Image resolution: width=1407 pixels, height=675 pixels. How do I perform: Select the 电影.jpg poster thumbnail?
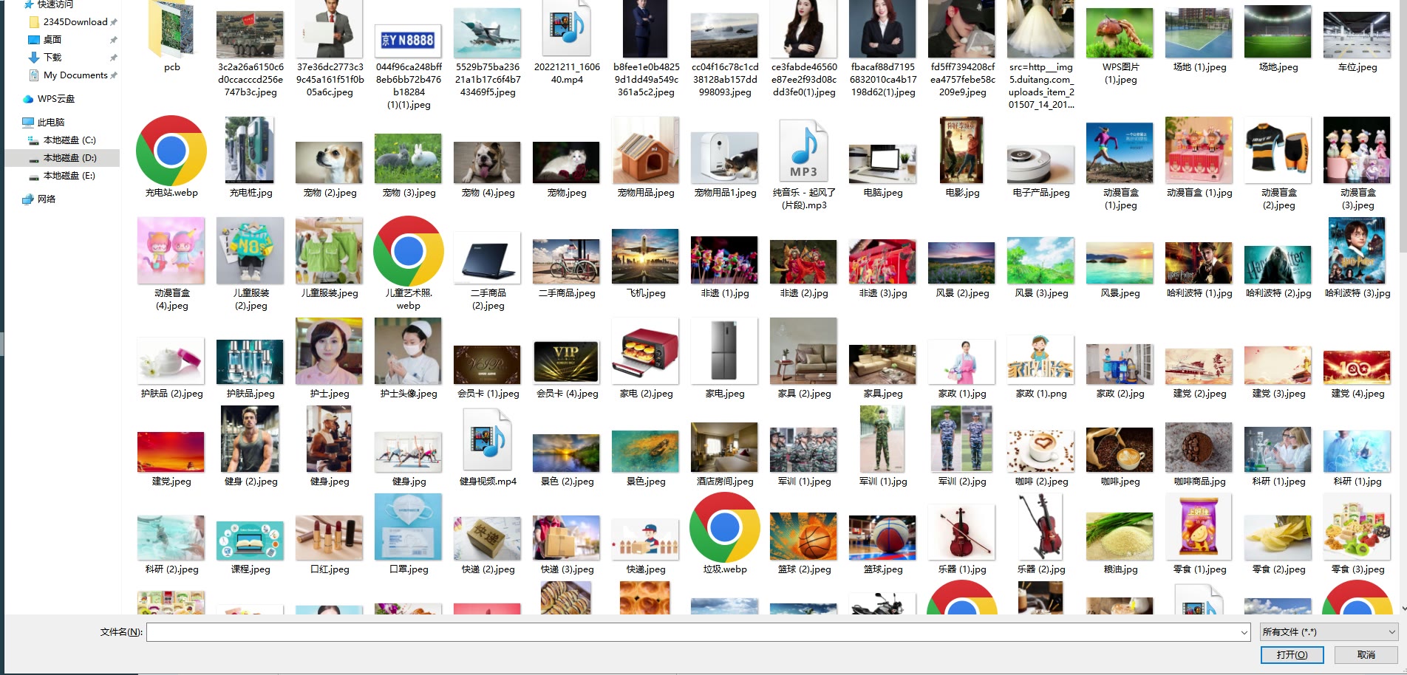coord(962,150)
